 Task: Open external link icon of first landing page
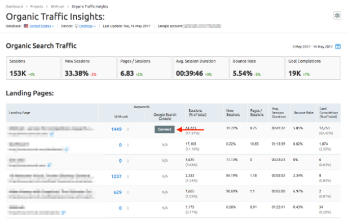[51, 134]
